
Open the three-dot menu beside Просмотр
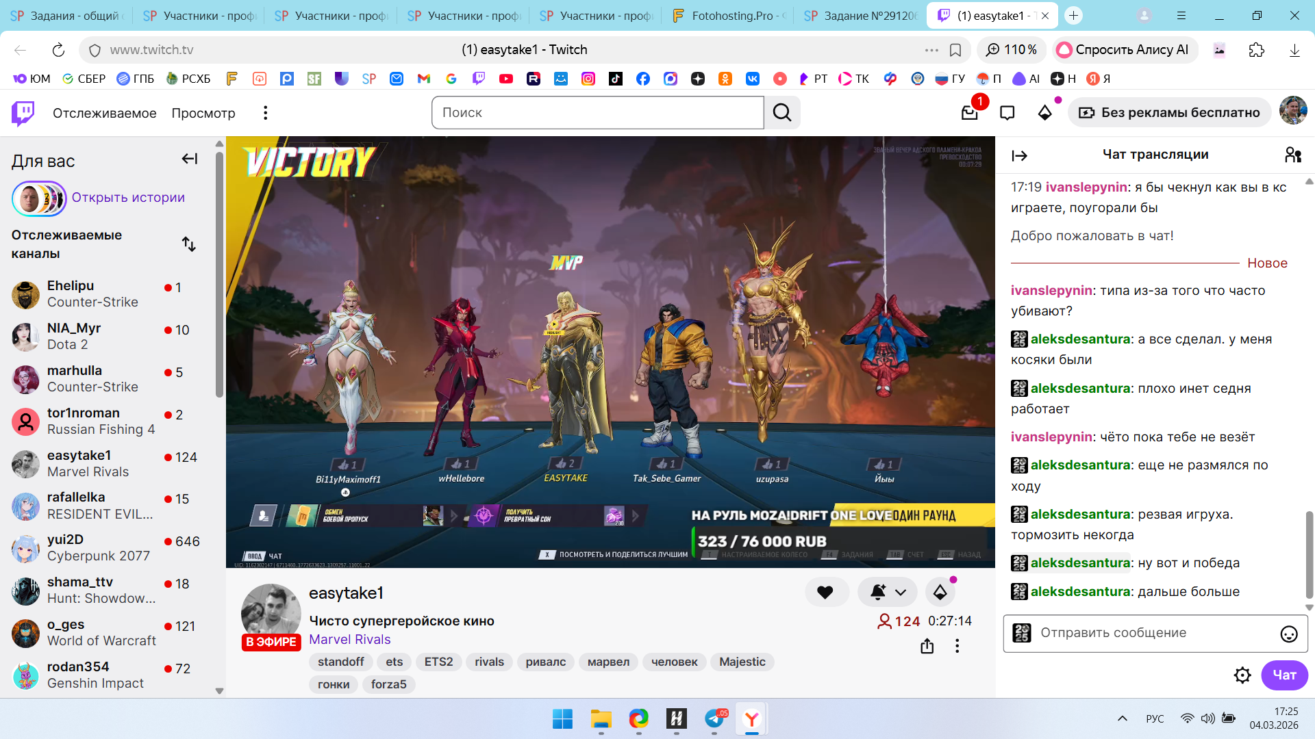(x=266, y=113)
